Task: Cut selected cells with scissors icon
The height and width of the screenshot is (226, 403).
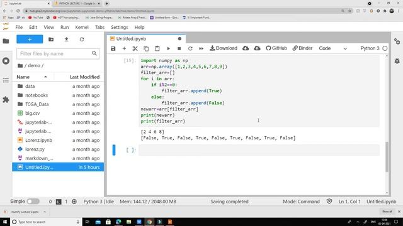Action: 135,48
